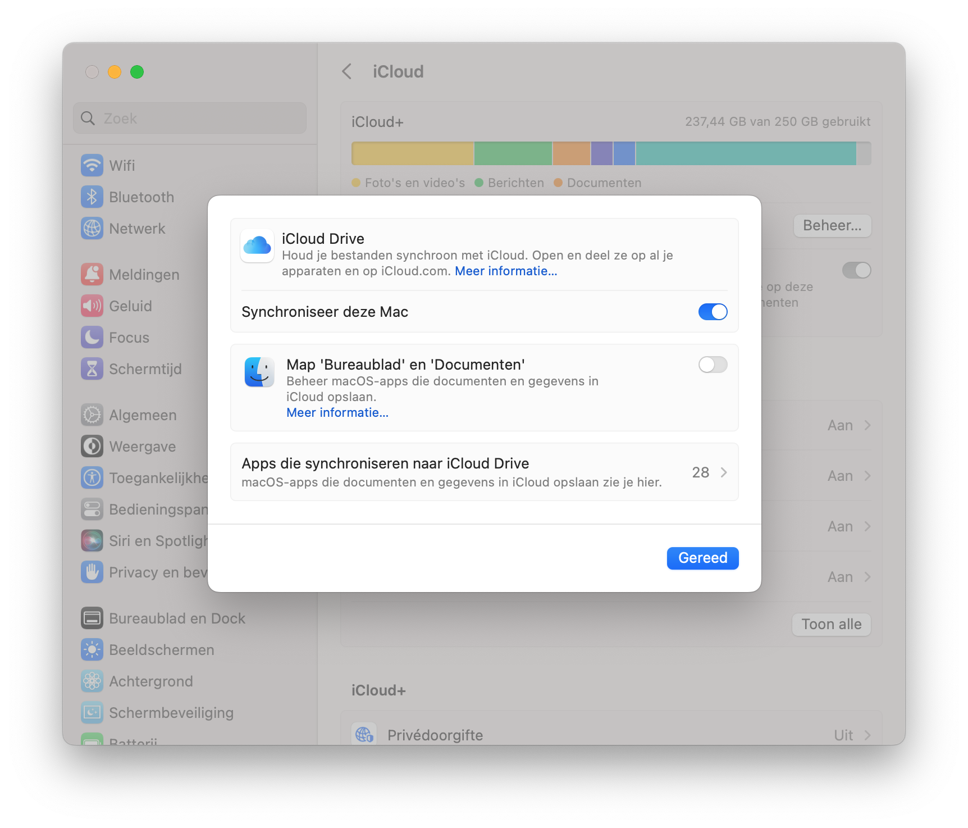Click the Gereed button
968x828 pixels.
click(x=702, y=558)
